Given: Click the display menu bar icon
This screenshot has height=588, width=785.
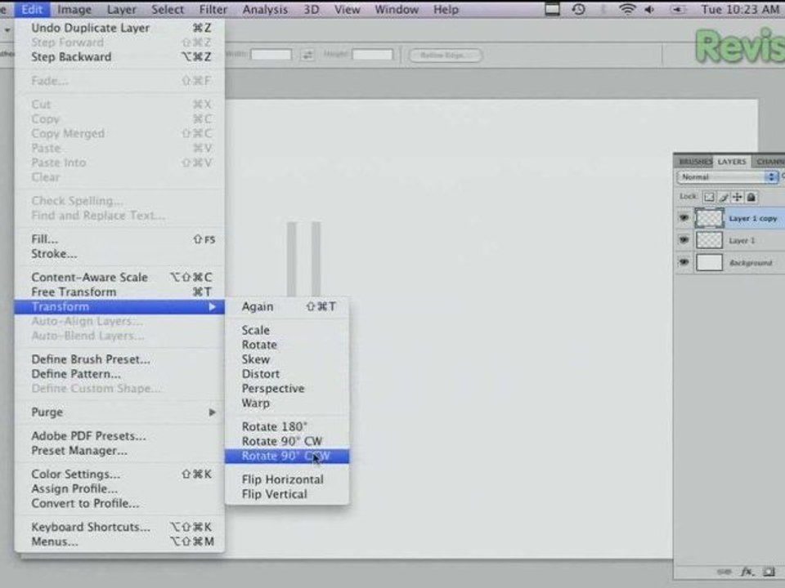Looking at the screenshot, I should (552, 9).
